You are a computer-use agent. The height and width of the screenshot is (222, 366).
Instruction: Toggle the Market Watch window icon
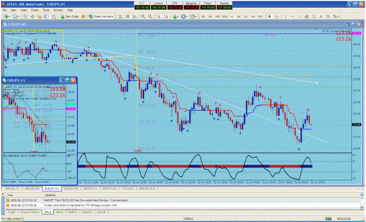click(25, 16)
